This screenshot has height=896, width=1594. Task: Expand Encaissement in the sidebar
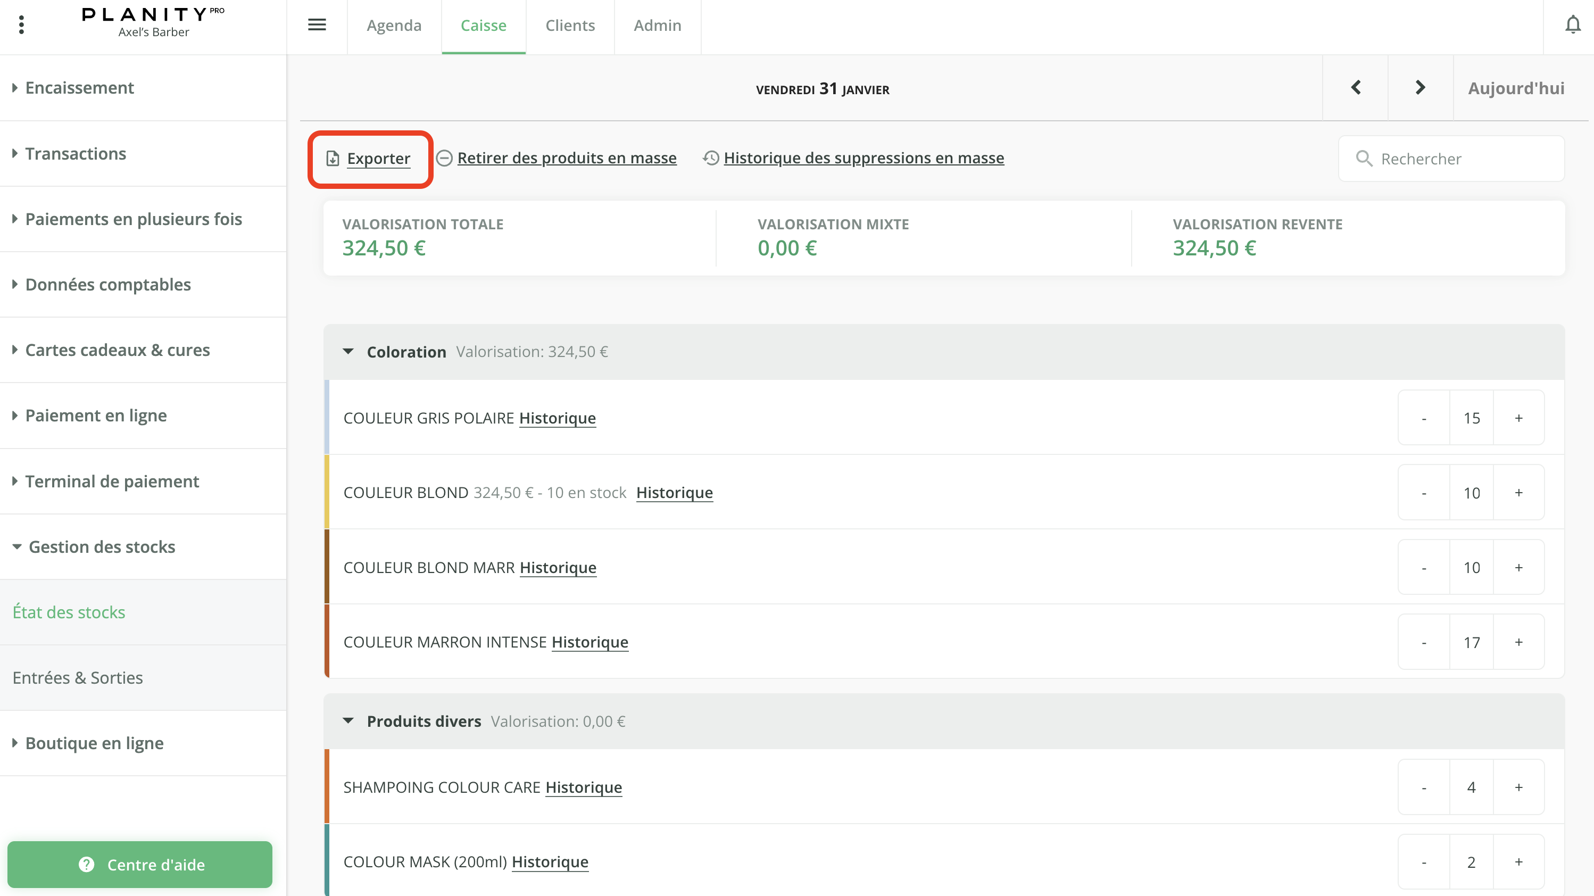point(79,88)
